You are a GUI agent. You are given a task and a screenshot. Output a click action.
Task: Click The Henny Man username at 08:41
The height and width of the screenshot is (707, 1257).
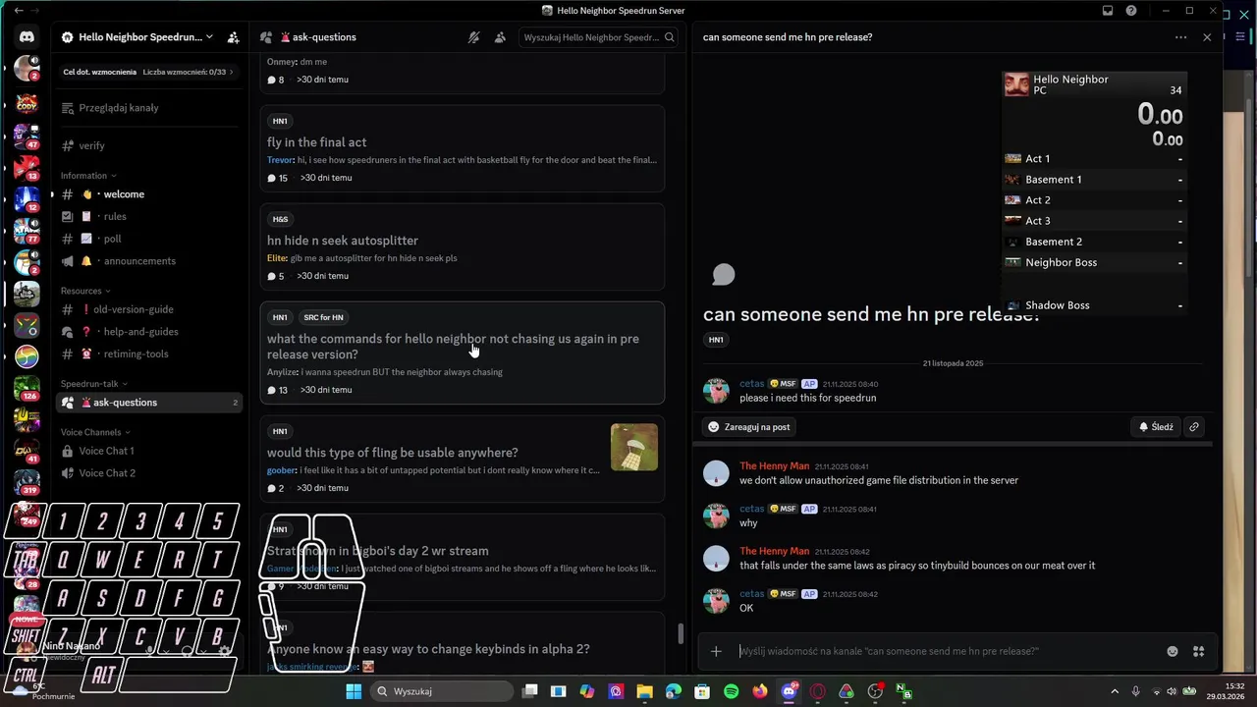(x=775, y=466)
